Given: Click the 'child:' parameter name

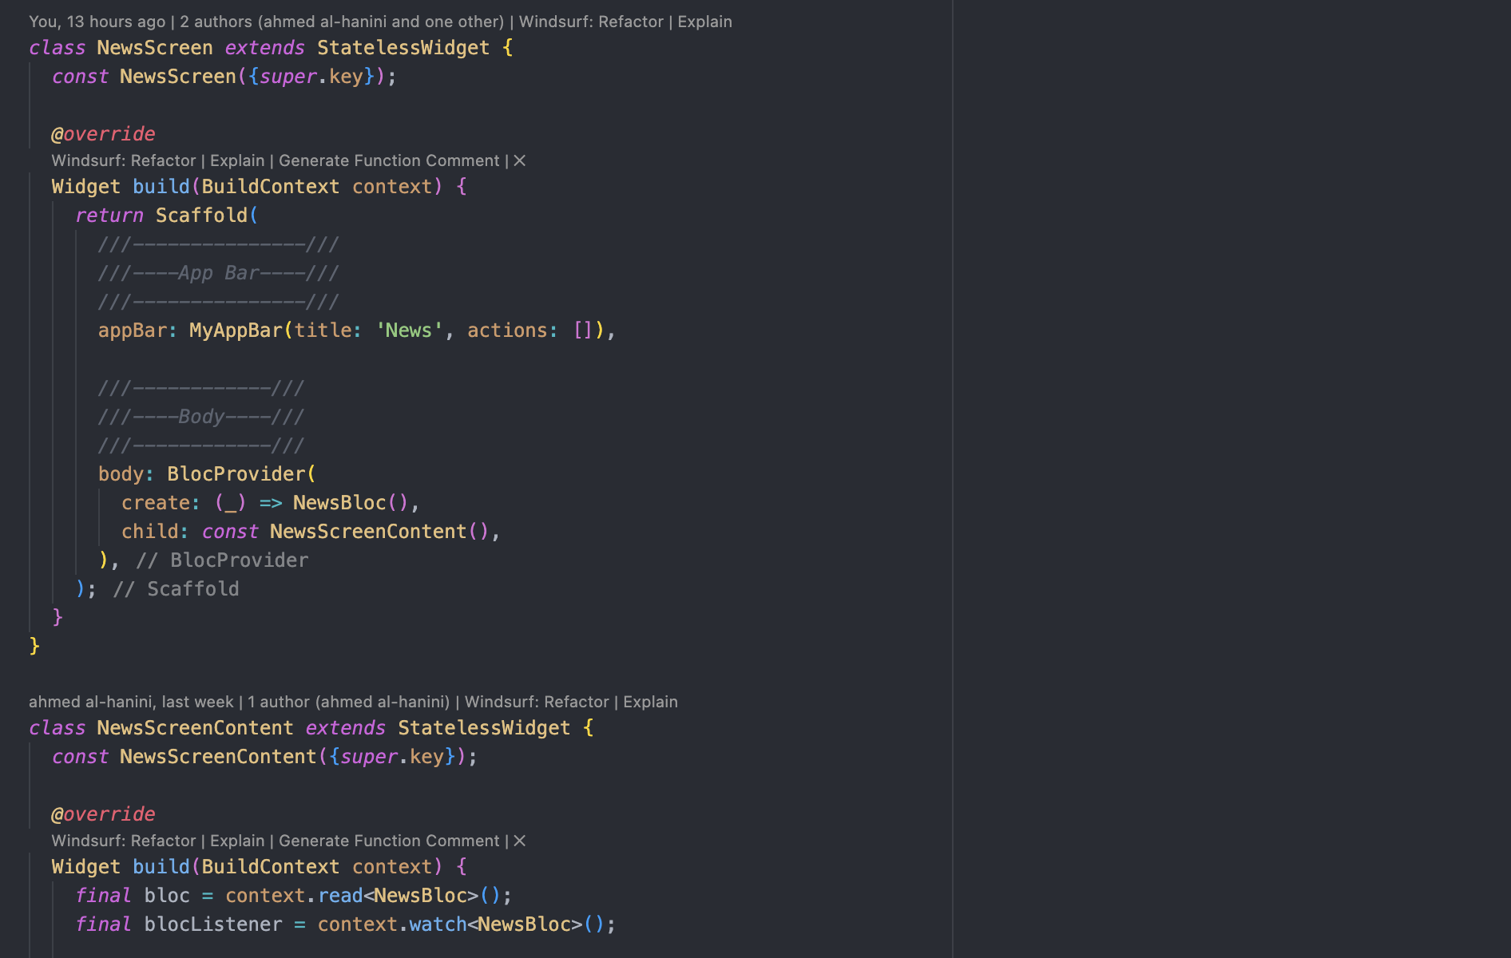Looking at the screenshot, I should point(155,532).
